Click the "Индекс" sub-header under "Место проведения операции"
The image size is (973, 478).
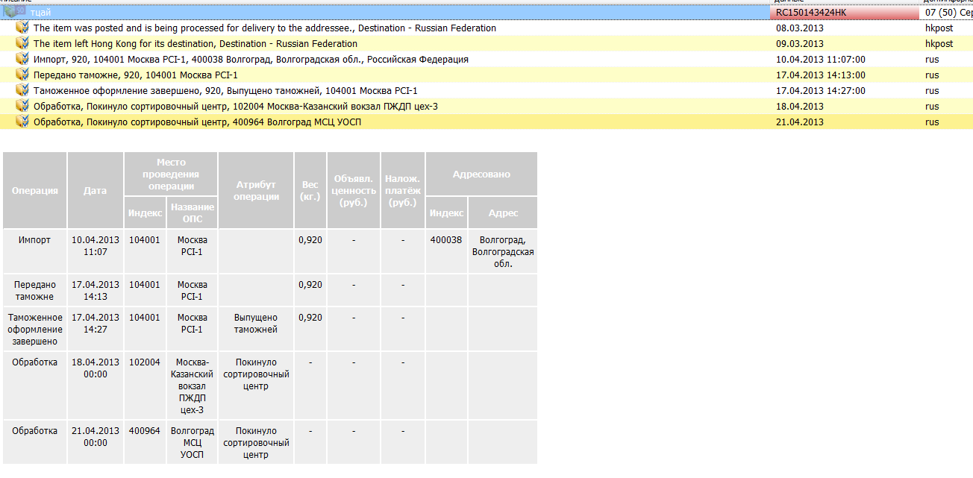tap(146, 213)
